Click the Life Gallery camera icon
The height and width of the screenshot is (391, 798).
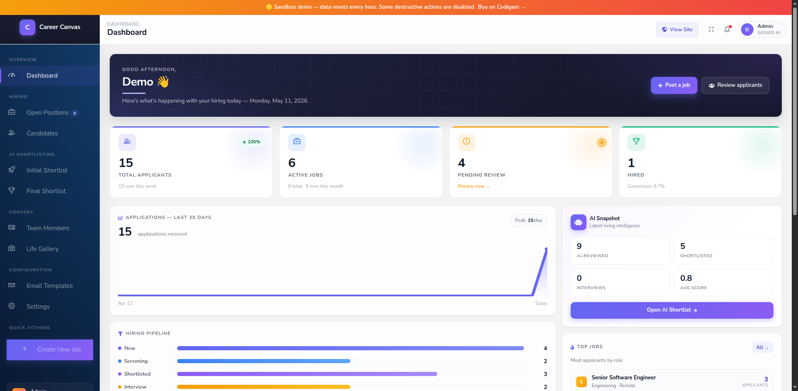pyautogui.click(x=12, y=248)
